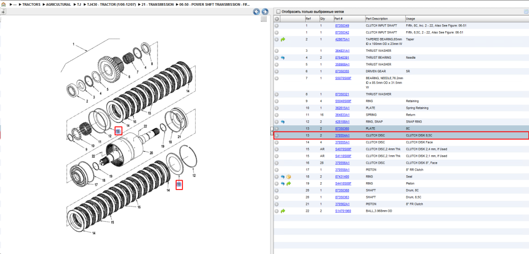Viewport: 529px width, 254px height.
Task: Click the plus icon for part 364831A1
Action: click(x=277, y=51)
